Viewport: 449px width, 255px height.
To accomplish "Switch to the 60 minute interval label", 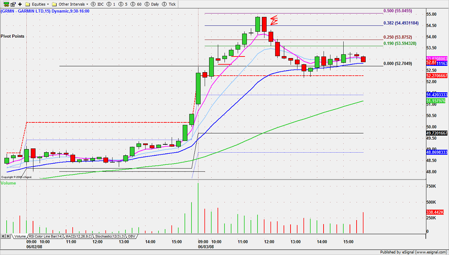I will [140, 4].
